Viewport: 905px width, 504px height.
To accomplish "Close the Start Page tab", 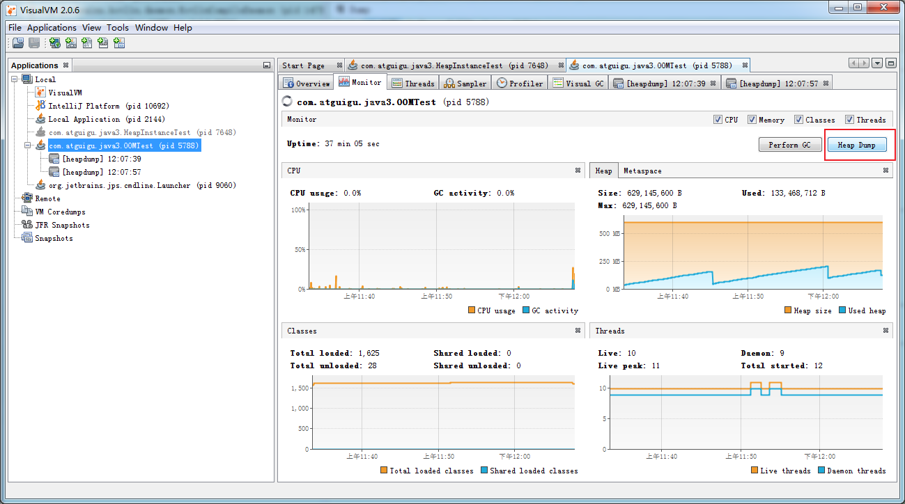I will point(339,65).
